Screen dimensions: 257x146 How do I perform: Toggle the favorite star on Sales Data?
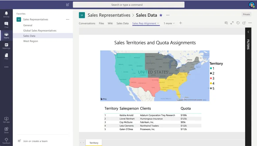[161, 15]
